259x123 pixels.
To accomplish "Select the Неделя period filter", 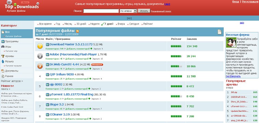I will [95, 24].
